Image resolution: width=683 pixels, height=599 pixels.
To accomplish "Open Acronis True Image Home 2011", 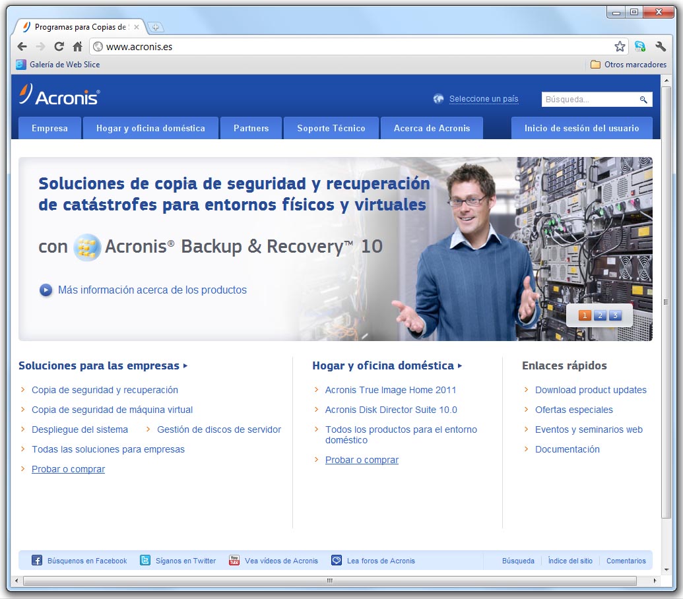I will (x=390, y=390).
